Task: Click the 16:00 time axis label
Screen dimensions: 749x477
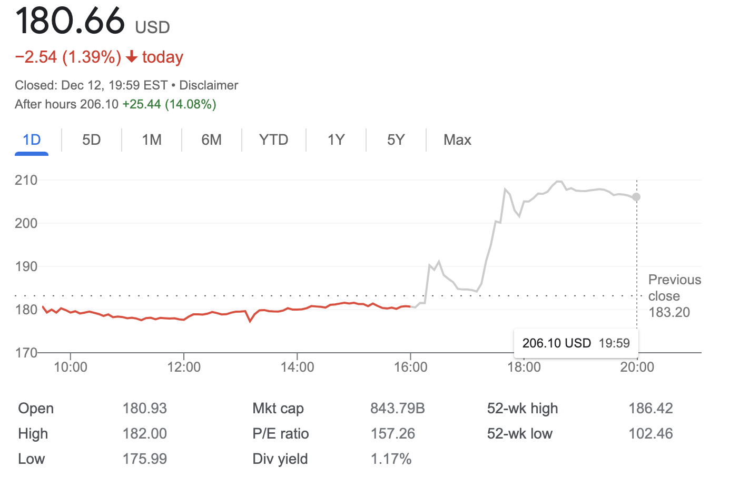Action: [x=410, y=367]
